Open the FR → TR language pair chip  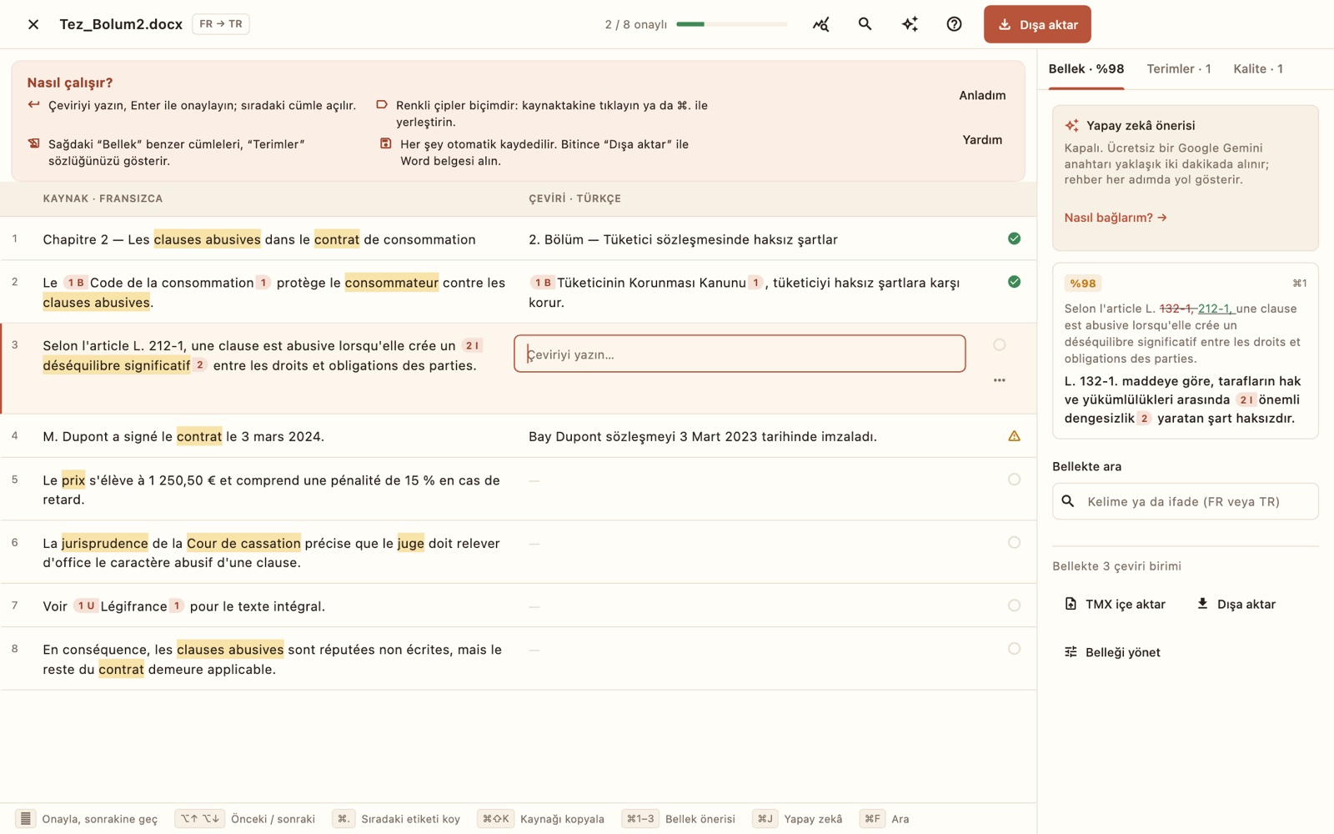[x=221, y=24]
